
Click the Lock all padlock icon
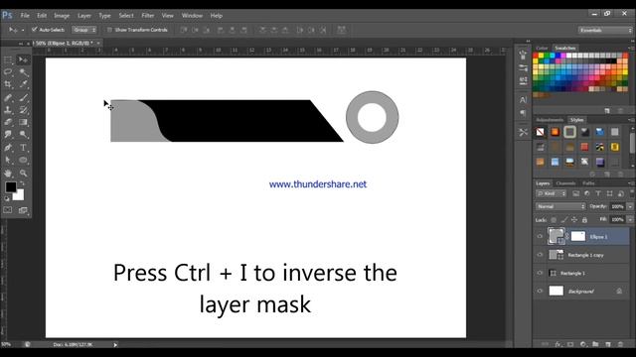point(584,220)
